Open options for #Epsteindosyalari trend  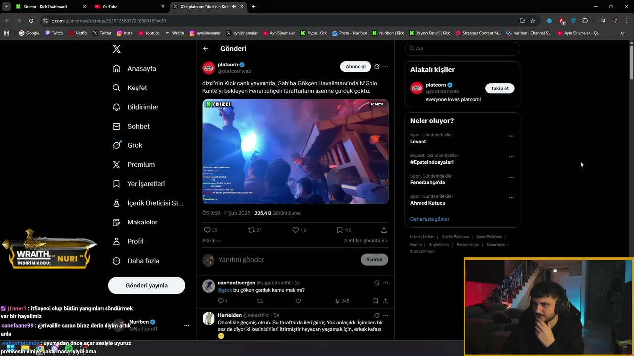point(511,157)
